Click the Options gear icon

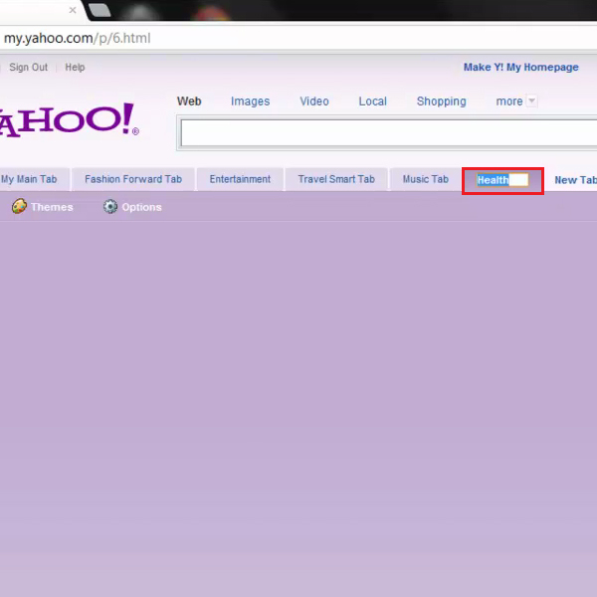click(110, 206)
